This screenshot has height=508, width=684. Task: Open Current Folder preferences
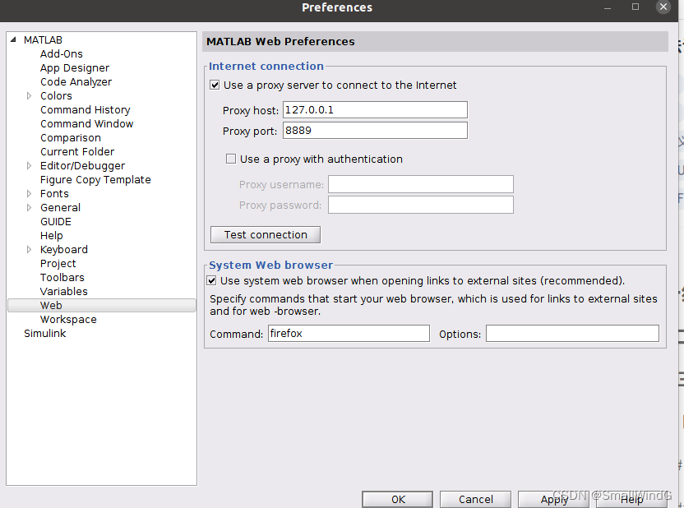pos(77,152)
